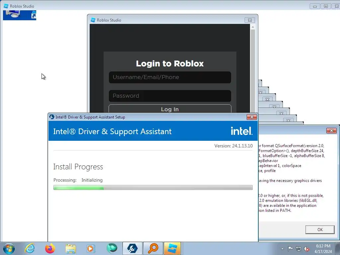Click the Log In button
The image size is (340, 255).
click(170, 109)
